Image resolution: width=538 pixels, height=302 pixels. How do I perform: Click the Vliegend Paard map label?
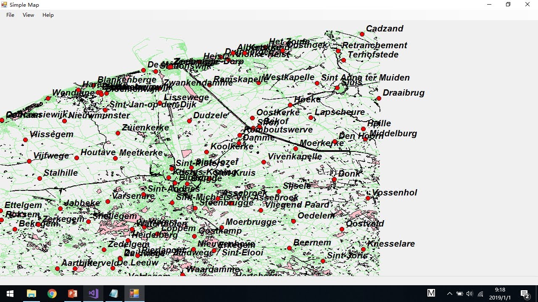point(297,205)
